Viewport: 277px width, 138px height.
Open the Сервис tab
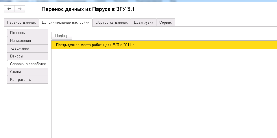point(165,23)
